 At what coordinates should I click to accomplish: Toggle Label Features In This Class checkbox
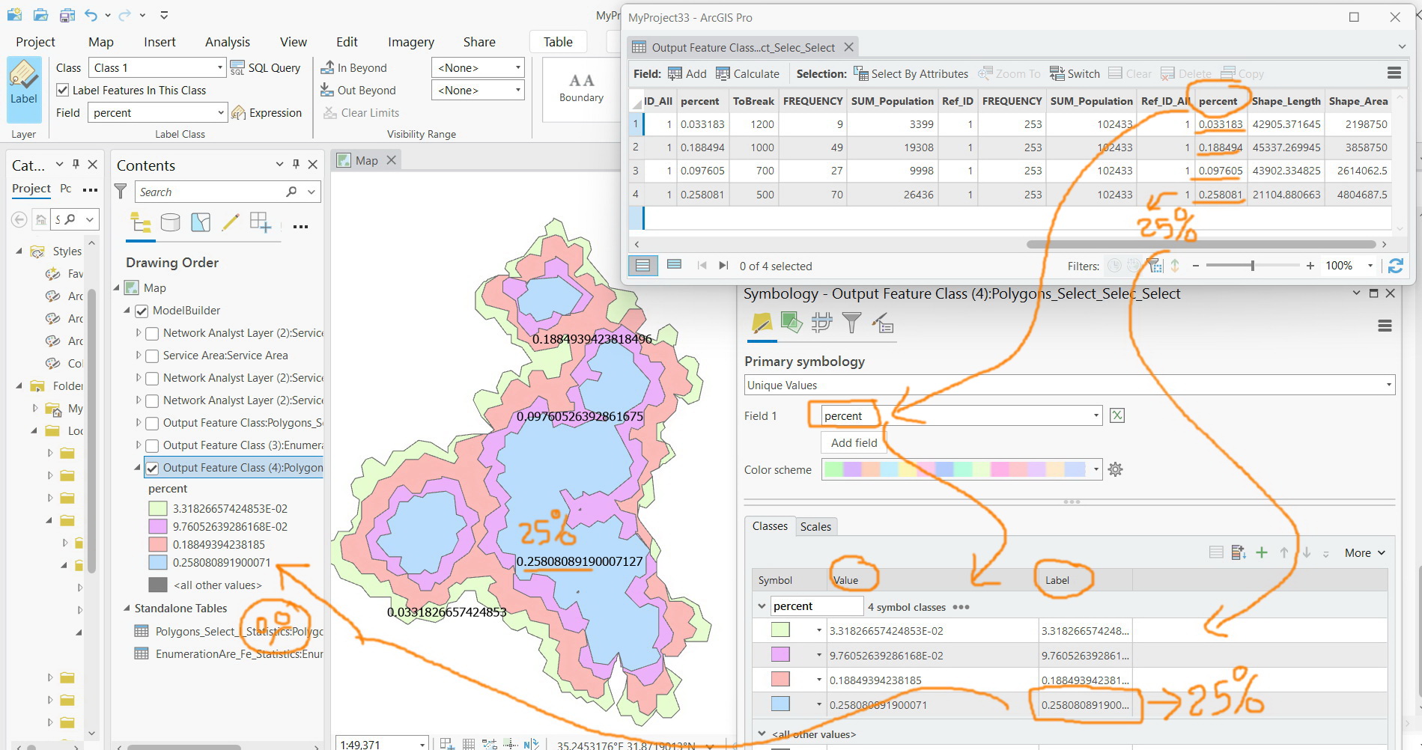[64, 91]
